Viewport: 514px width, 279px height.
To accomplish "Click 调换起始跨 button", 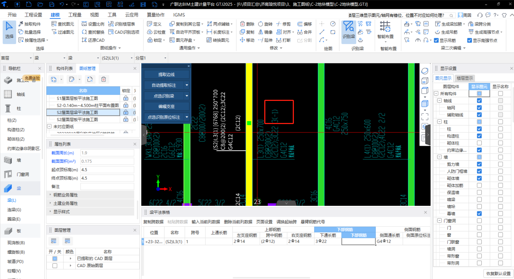I will tap(286, 222).
